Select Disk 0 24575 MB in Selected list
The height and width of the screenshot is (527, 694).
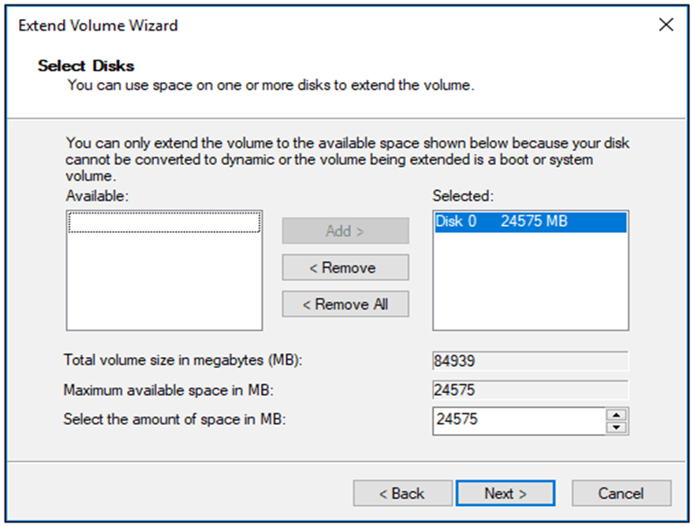[x=530, y=221]
